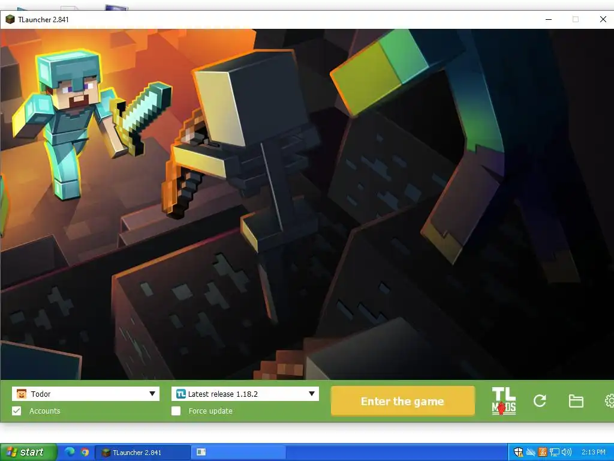Open network connection tray icon
The width and height of the screenshot is (614, 461).
tap(554, 452)
